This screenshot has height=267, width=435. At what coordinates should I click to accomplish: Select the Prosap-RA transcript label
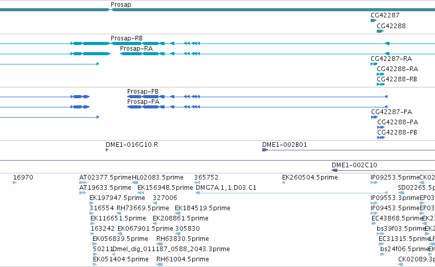(136, 49)
